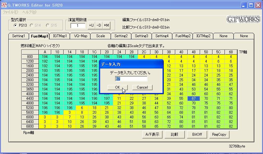The image size is (263, 154).
Task: Switch to the IGTMap2 tab
Action: click(x=203, y=36)
